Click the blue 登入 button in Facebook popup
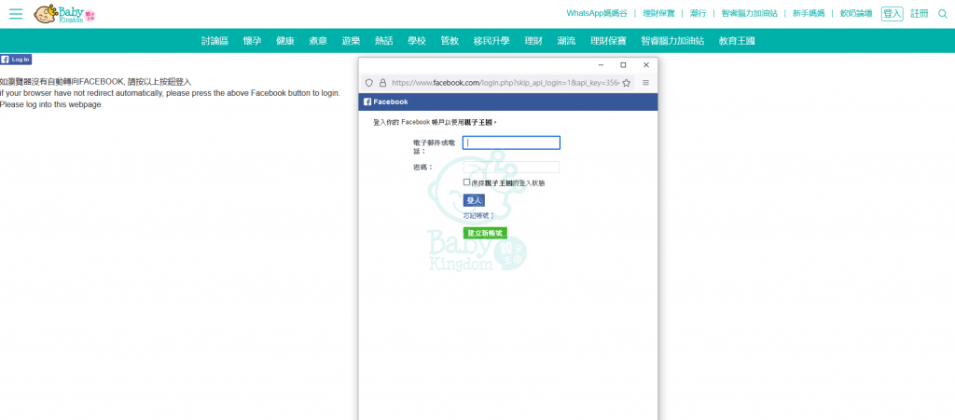955x420 pixels. [474, 200]
